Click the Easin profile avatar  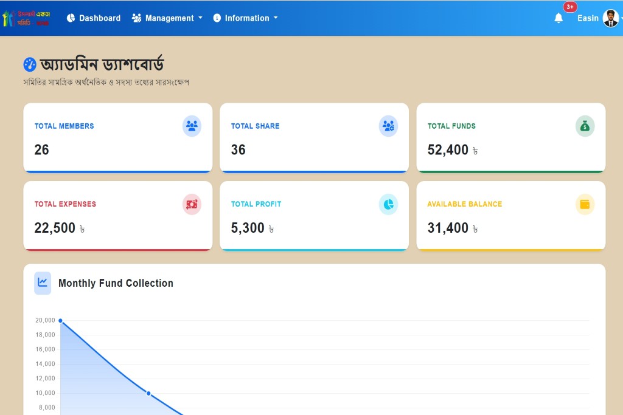[611, 18]
